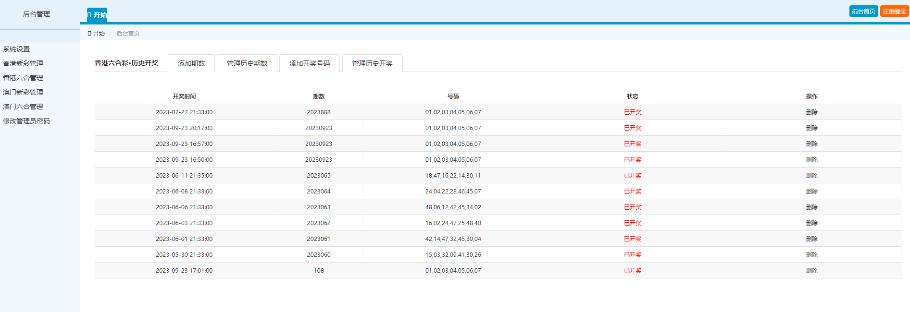Delete the record for period 2023065
The height and width of the screenshot is (312, 910).
(x=811, y=175)
